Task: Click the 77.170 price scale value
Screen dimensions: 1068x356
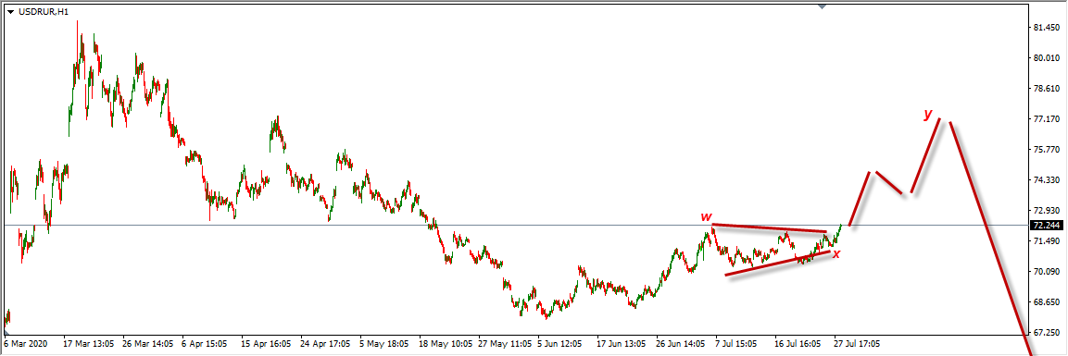Action: click(x=1046, y=119)
